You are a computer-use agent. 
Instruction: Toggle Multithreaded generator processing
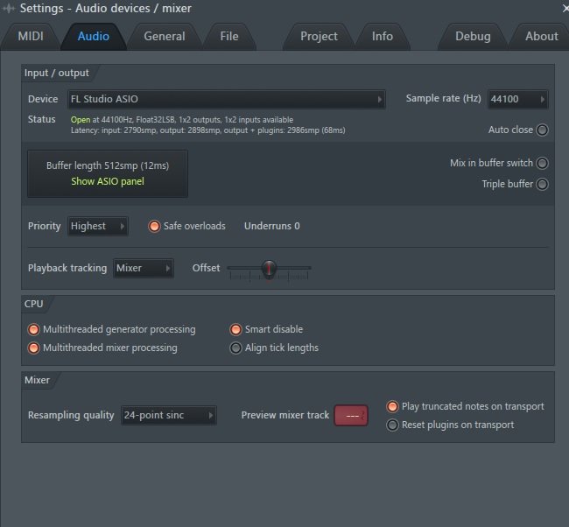click(x=35, y=329)
